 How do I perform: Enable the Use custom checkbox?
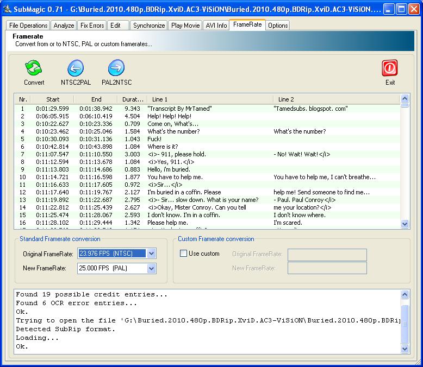point(183,254)
